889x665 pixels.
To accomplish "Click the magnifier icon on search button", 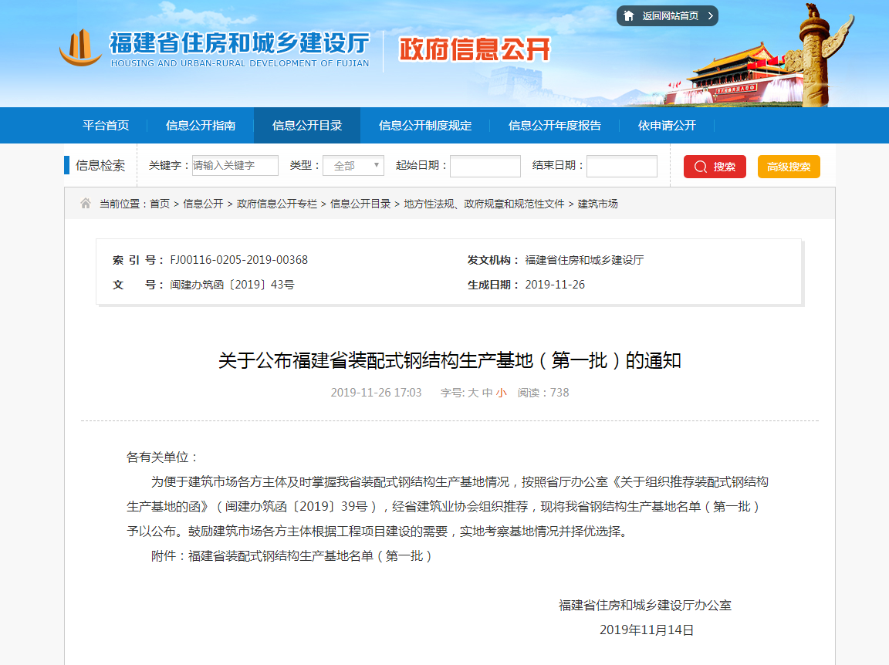I will pyautogui.click(x=701, y=167).
